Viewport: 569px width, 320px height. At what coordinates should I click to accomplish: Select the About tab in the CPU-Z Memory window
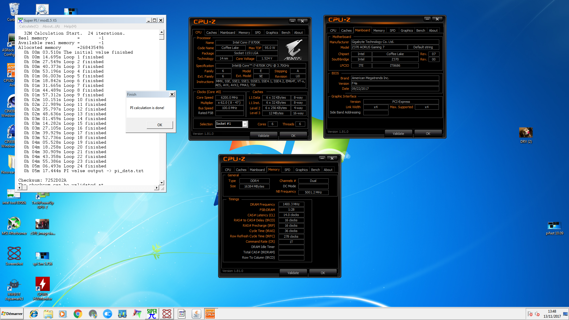(328, 170)
